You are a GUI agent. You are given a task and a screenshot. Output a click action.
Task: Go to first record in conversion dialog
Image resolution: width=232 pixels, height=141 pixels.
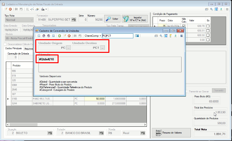tap(39, 36)
